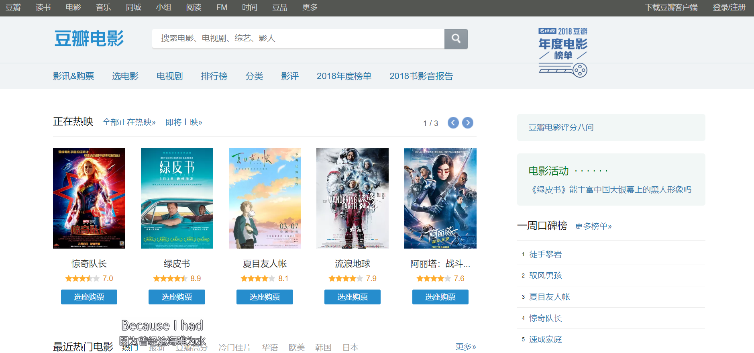Open 分类 navigation tab
The width and height of the screenshot is (754, 353).
pyautogui.click(x=255, y=76)
